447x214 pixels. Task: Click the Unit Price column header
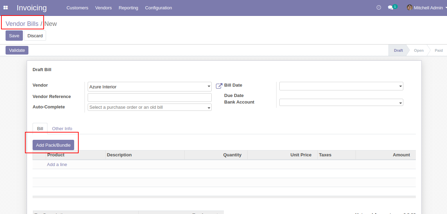pos(282,155)
